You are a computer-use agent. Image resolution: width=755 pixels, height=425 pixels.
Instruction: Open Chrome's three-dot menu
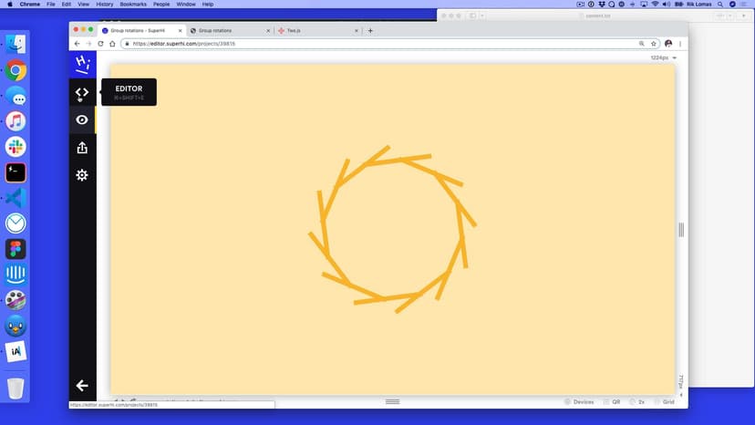point(680,44)
